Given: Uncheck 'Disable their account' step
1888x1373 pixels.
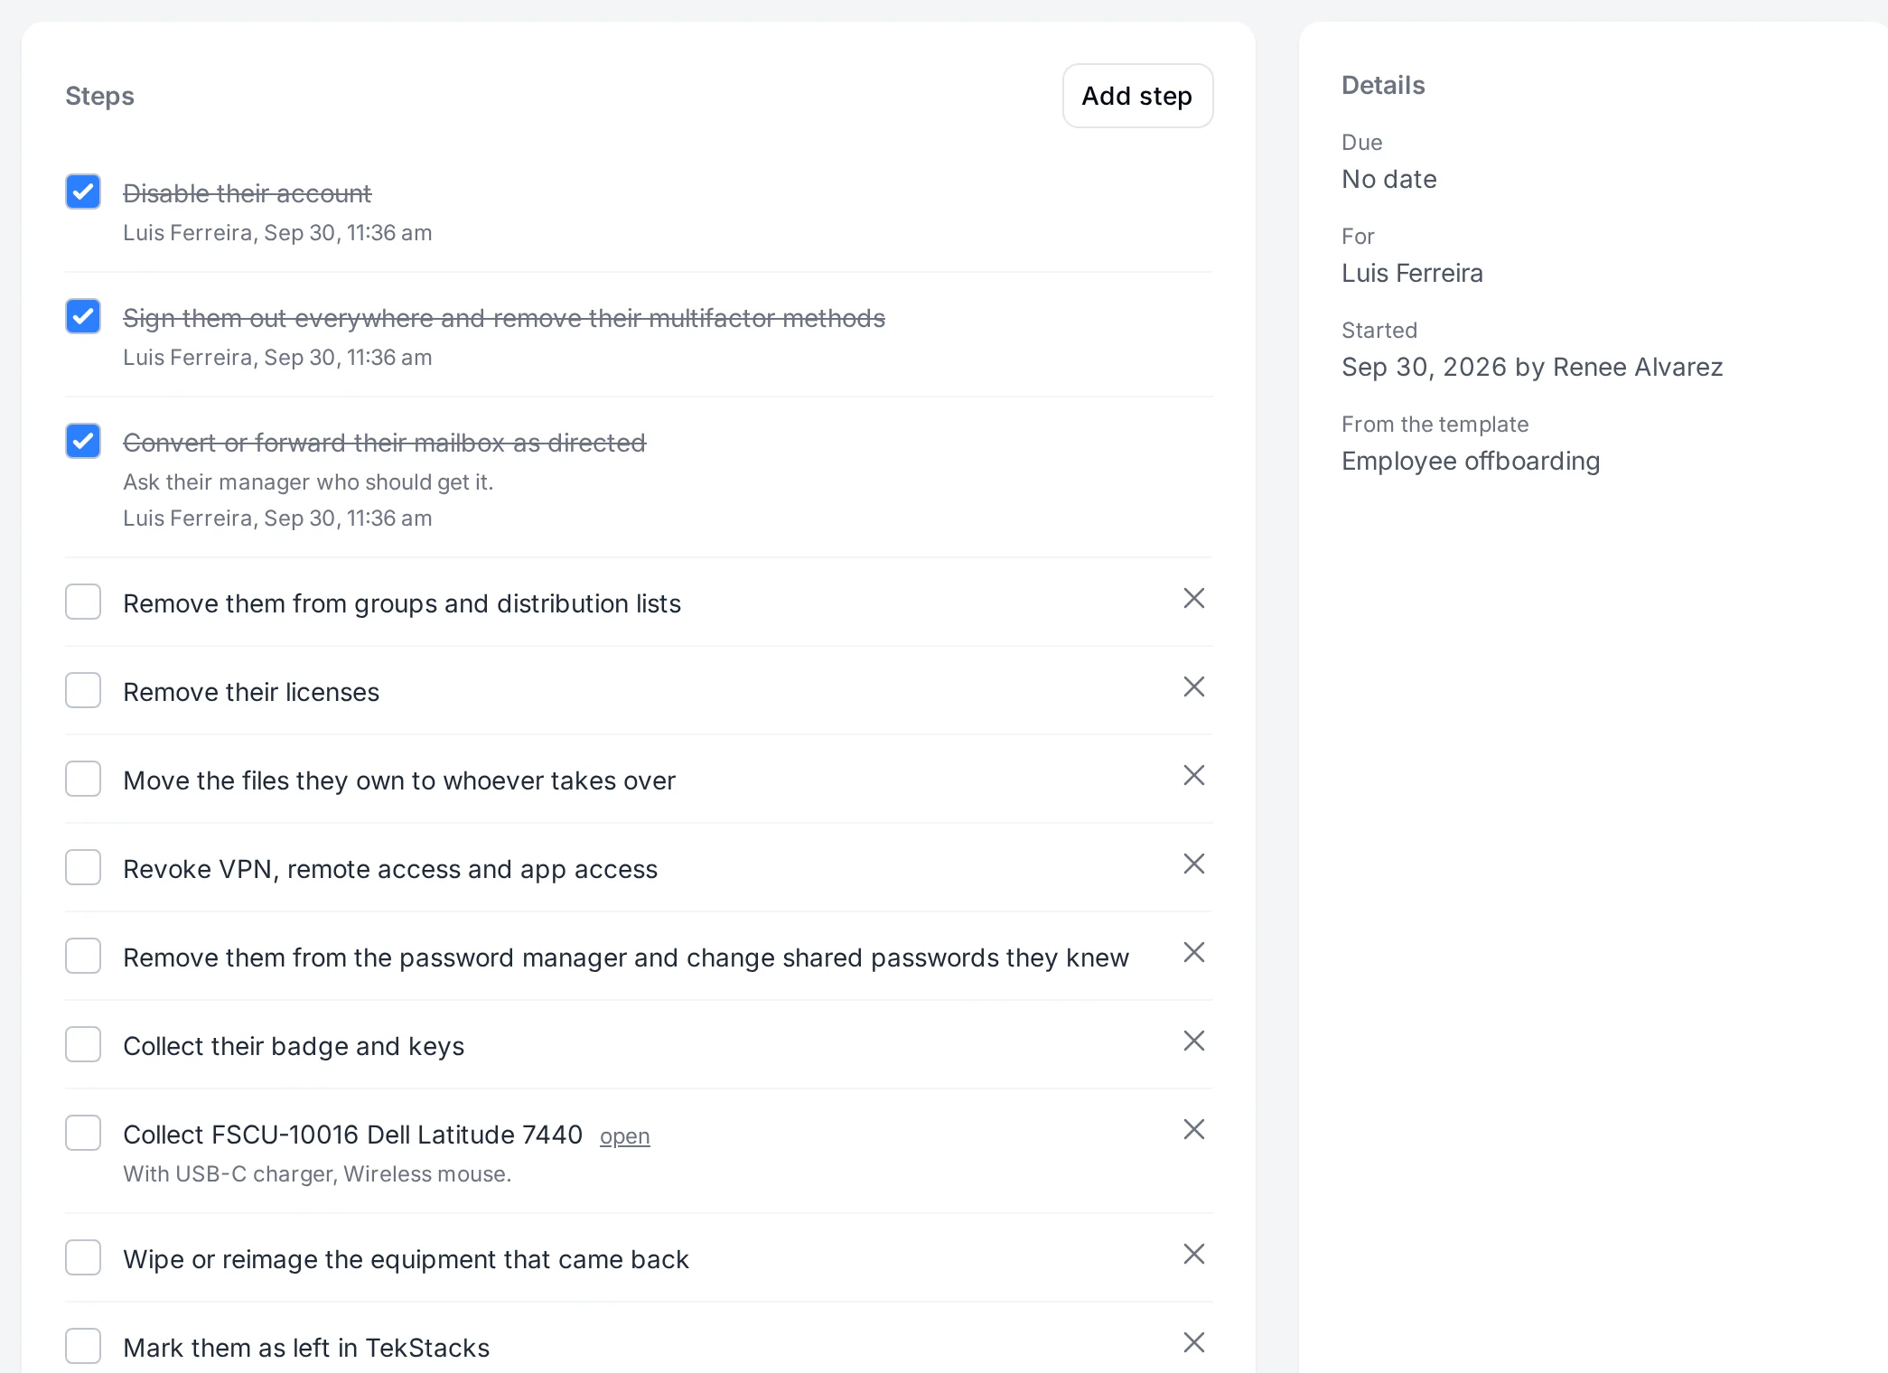Looking at the screenshot, I should [x=83, y=191].
